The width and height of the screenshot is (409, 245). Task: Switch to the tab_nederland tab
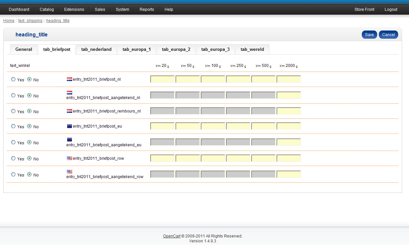[x=96, y=49]
